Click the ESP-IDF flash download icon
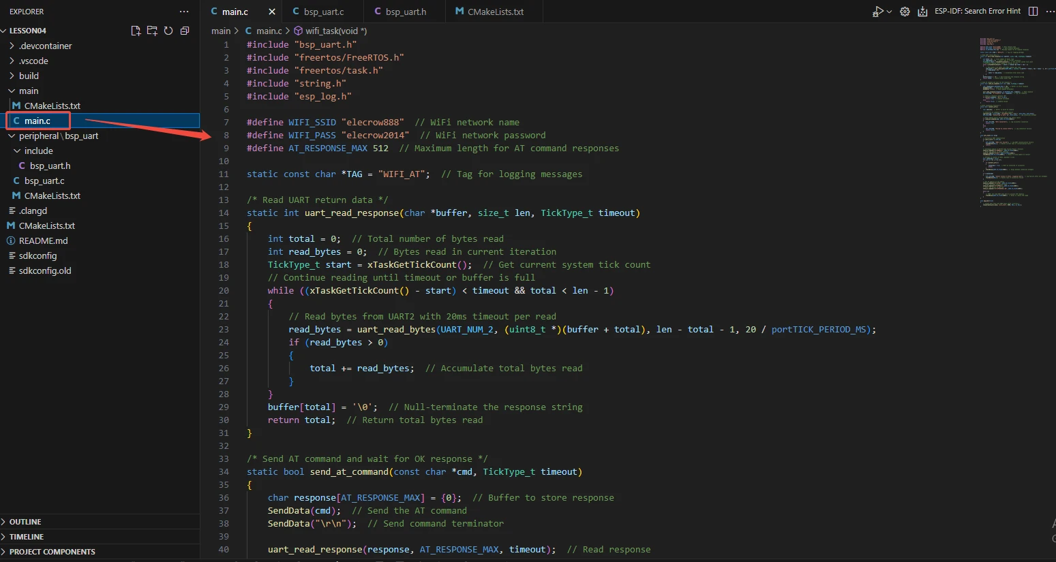Viewport: 1056px width, 562px height. [x=922, y=12]
